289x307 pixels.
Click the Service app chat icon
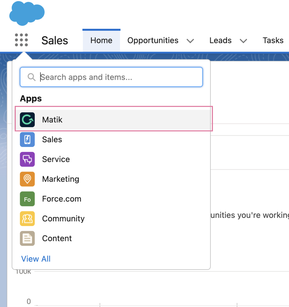tap(27, 159)
